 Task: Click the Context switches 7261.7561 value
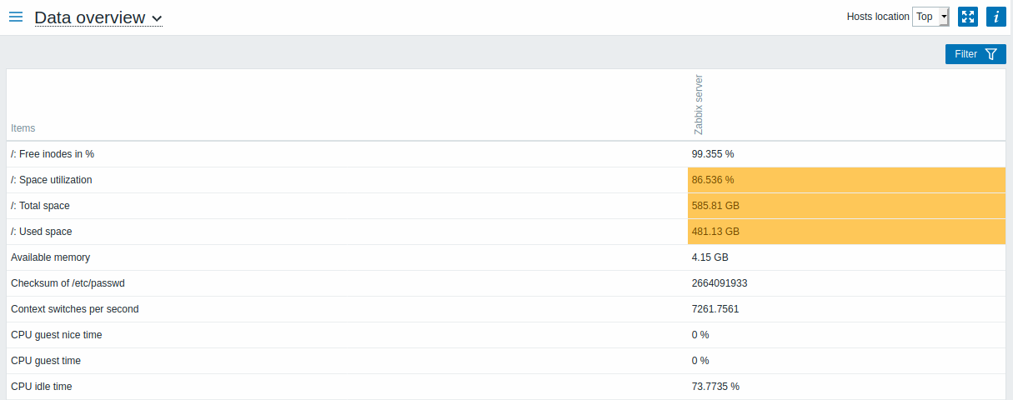[715, 309]
